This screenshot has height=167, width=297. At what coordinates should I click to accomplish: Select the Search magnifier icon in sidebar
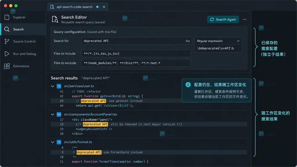(7, 29)
